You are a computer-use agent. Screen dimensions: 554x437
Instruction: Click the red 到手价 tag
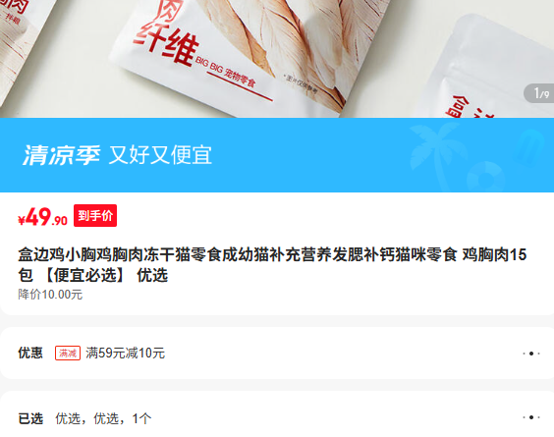[x=95, y=215]
